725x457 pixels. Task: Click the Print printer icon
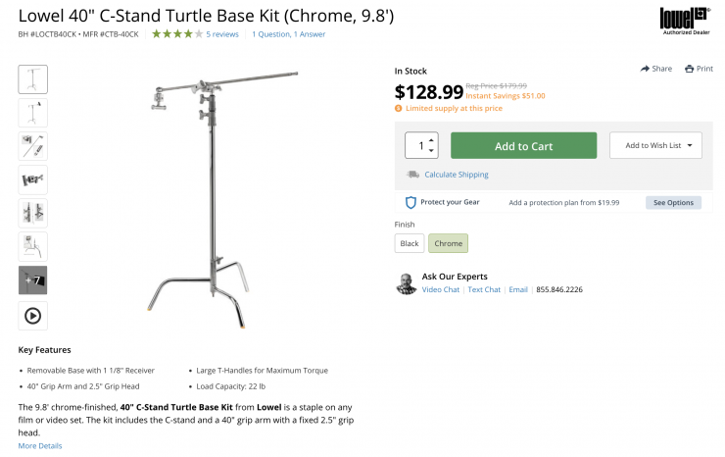click(x=690, y=69)
